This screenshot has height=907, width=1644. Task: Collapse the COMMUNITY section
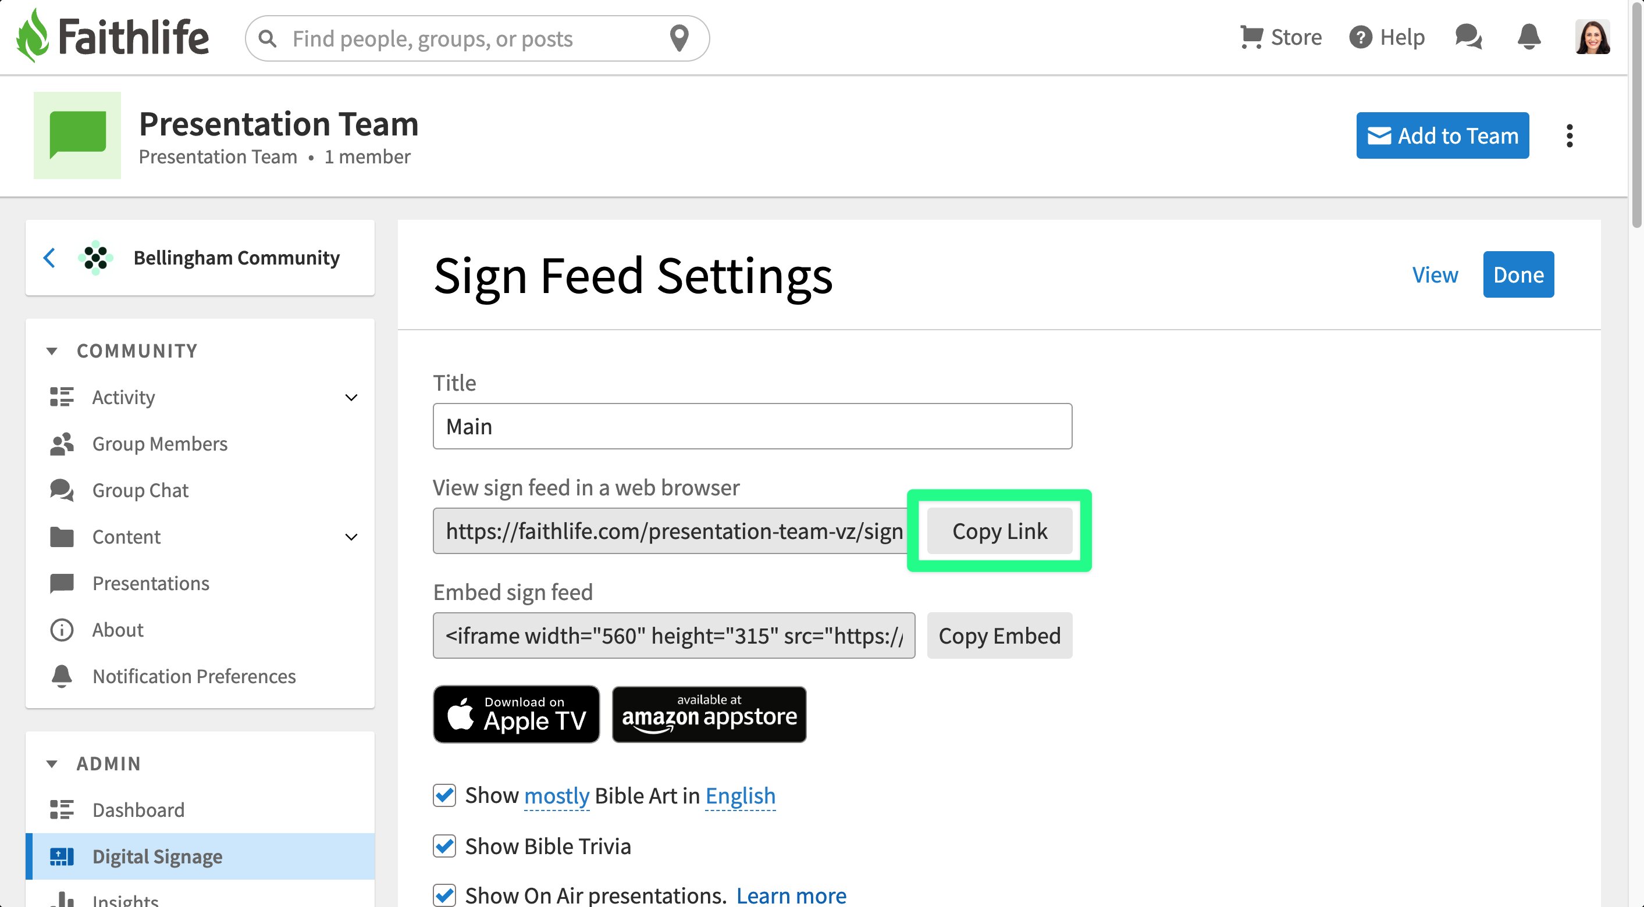[x=52, y=351]
